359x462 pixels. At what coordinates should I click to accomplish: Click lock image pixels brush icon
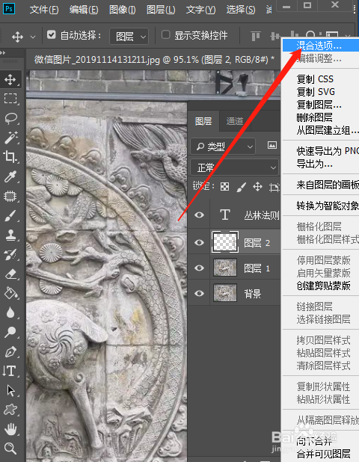pyautogui.click(x=242, y=187)
